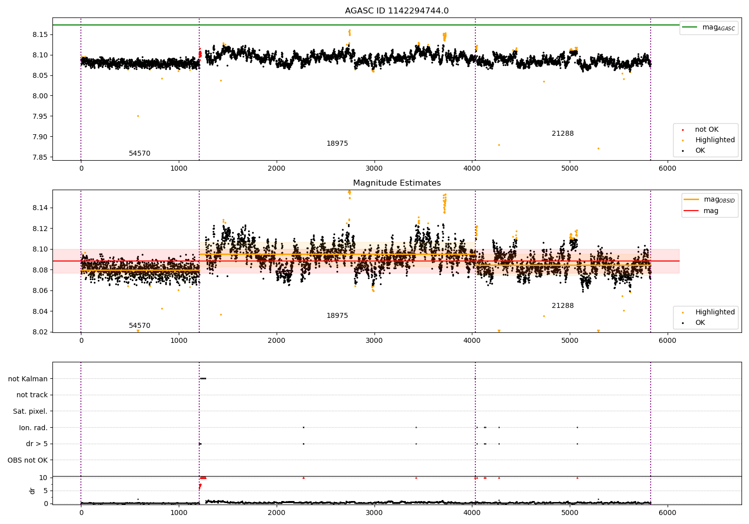The width and height of the screenshot is (749, 524).
Task: Click the Highlighted legend entry in the top plot
Action: click(709, 140)
